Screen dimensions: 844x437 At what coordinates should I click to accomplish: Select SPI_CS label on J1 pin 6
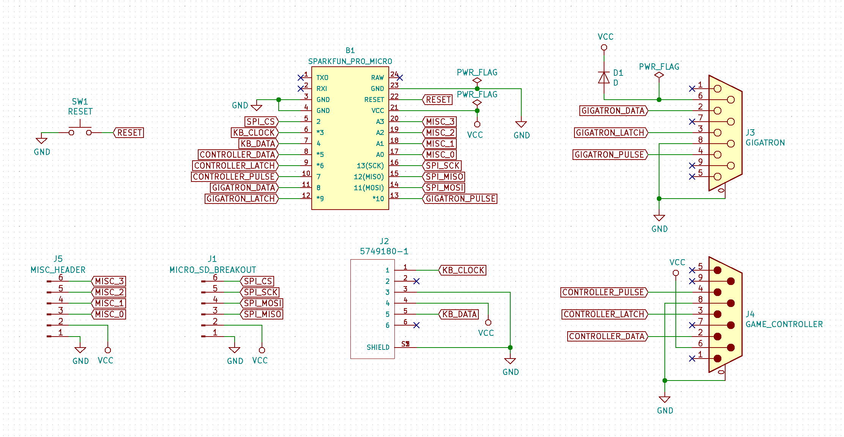257,281
